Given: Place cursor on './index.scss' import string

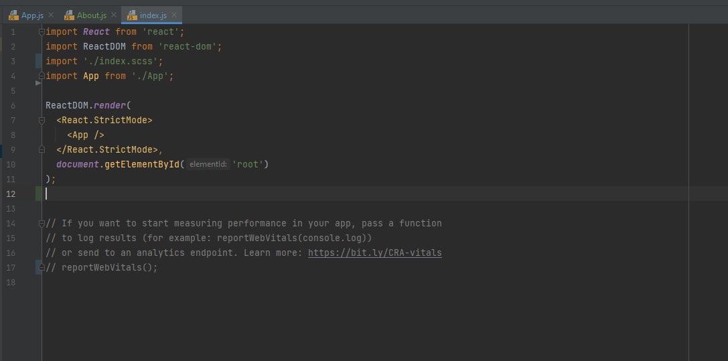Looking at the screenshot, I should [x=123, y=61].
